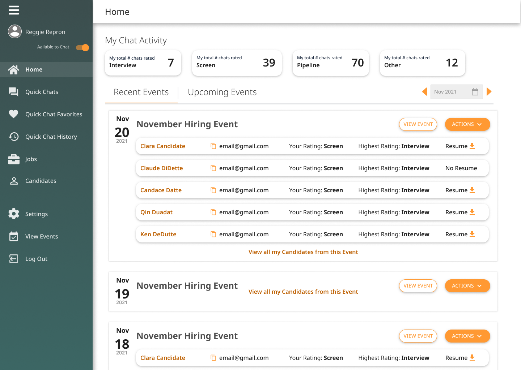521x370 pixels.
Task: Click View Event for the Nov 20 event
Action: click(418, 124)
